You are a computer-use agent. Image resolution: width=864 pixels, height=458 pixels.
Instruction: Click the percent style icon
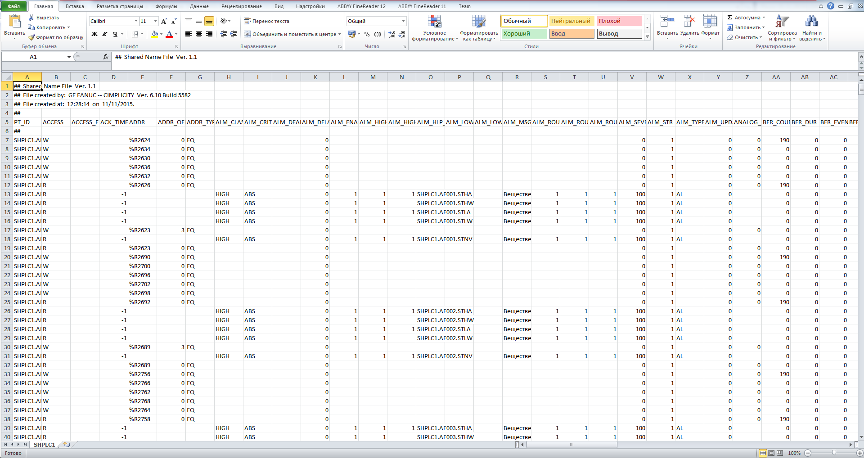(x=367, y=34)
